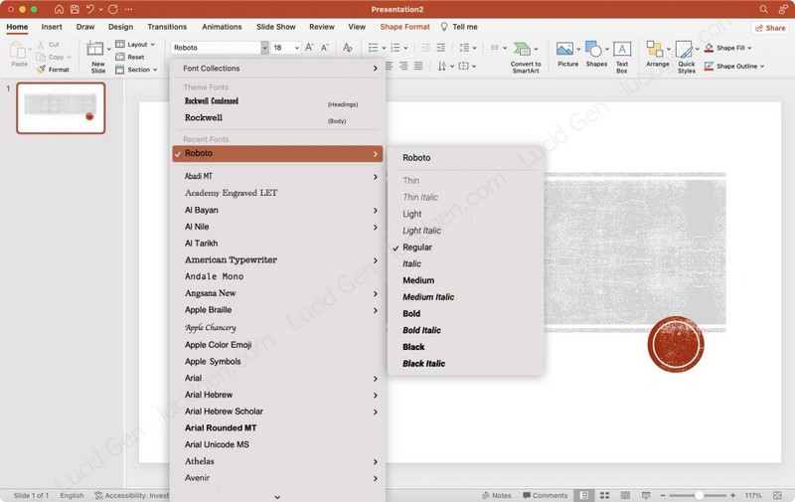This screenshot has height=502, width=795.
Task: Open the Arrange objects icon
Action: click(x=656, y=50)
